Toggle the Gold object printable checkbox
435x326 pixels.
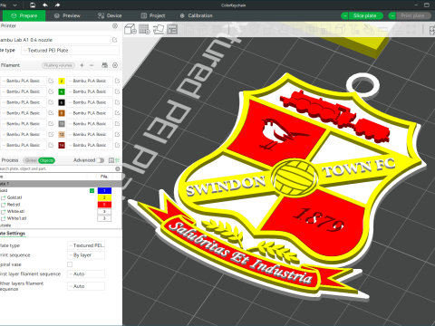click(92, 191)
